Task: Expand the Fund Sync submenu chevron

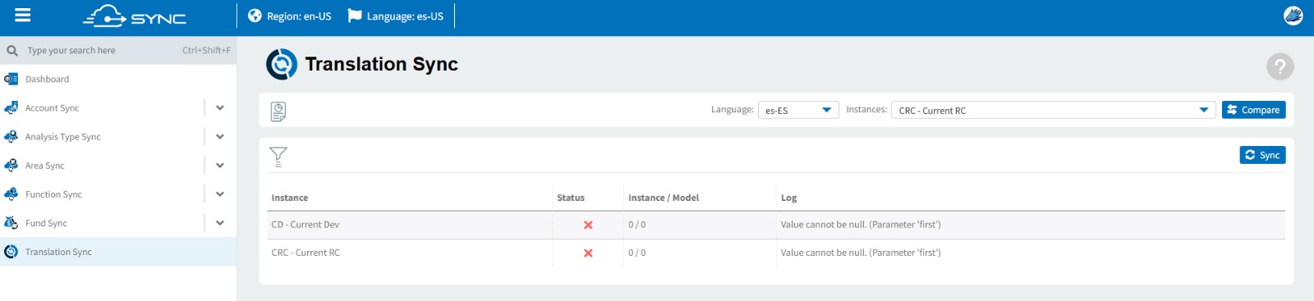Action: tap(220, 223)
